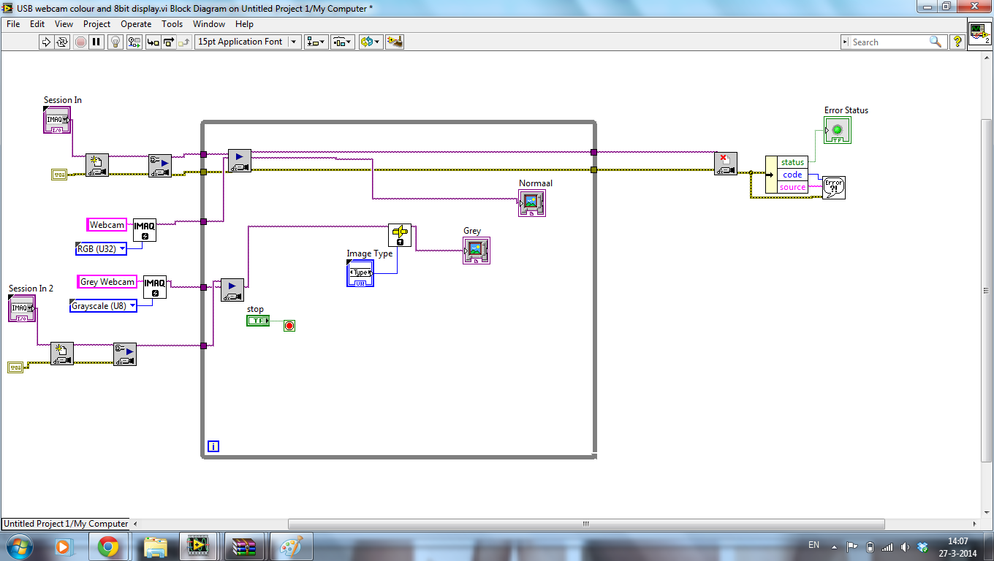Click the Error Status boolean indicator
This screenshot has height=561, width=994.
click(838, 130)
